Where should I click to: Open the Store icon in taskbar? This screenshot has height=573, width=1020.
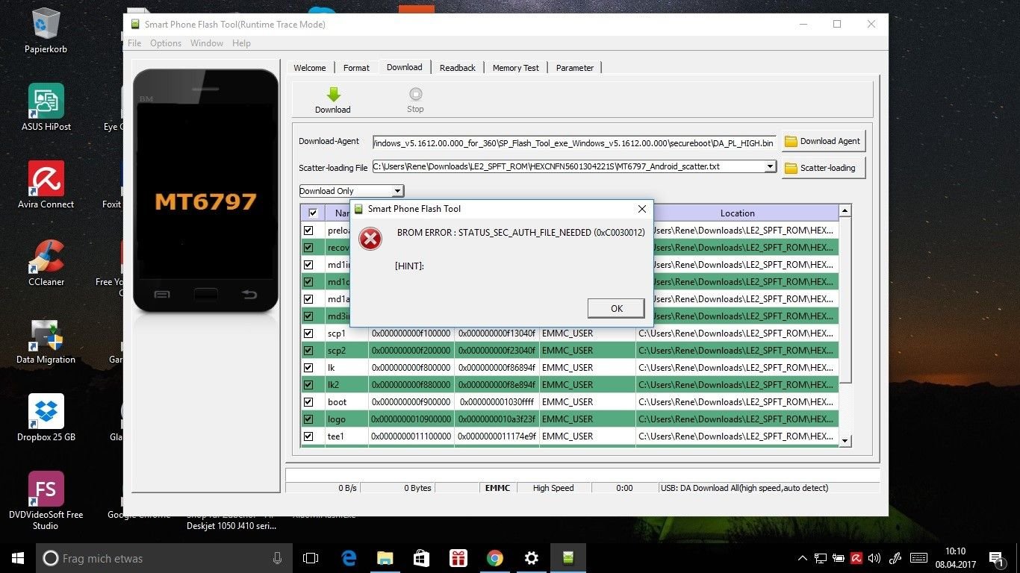pos(421,558)
